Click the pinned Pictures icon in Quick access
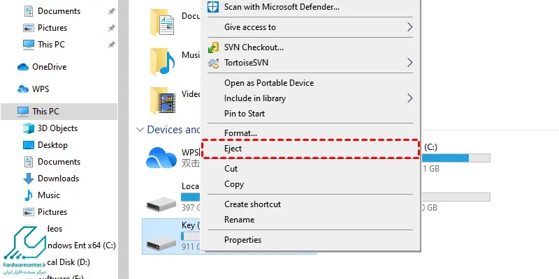The width and height of the screenshot is (559, 279). click(29, 28)
